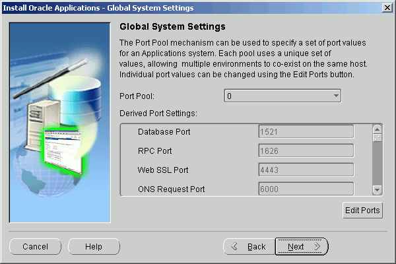Click the port list scrollbar track
396x264 pixels.
[377, 164]
